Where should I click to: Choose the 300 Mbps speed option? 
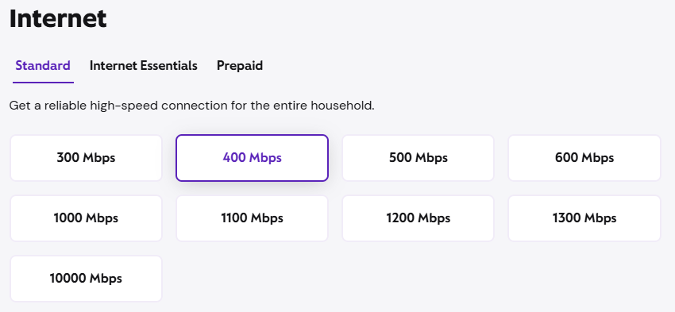[x=86, y=158]
